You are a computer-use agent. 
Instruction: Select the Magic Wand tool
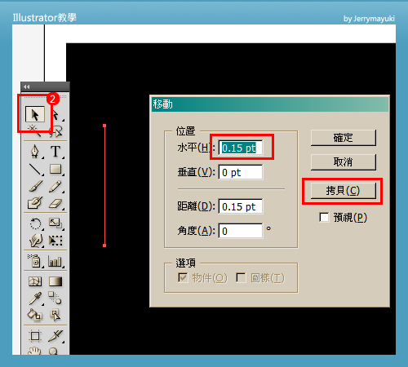34,130
